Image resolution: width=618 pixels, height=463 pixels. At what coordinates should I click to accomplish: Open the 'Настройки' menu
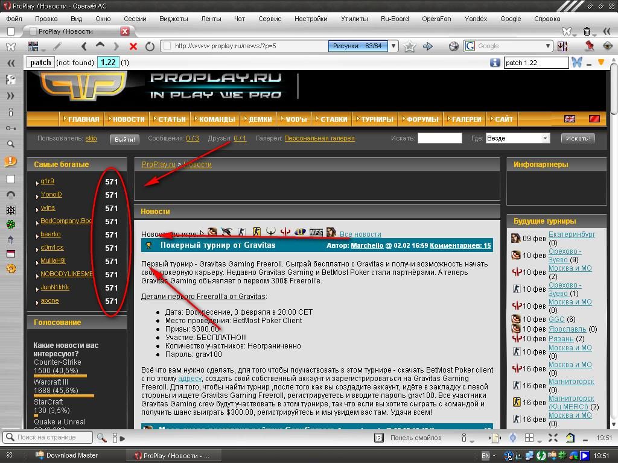pos(311,19)
